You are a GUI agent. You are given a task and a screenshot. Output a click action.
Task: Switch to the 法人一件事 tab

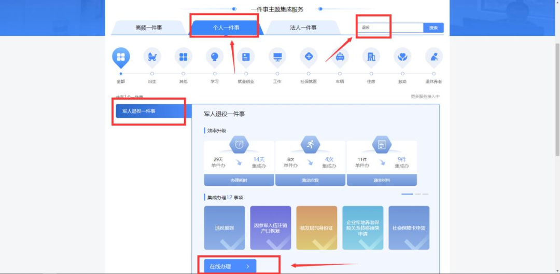303,28
